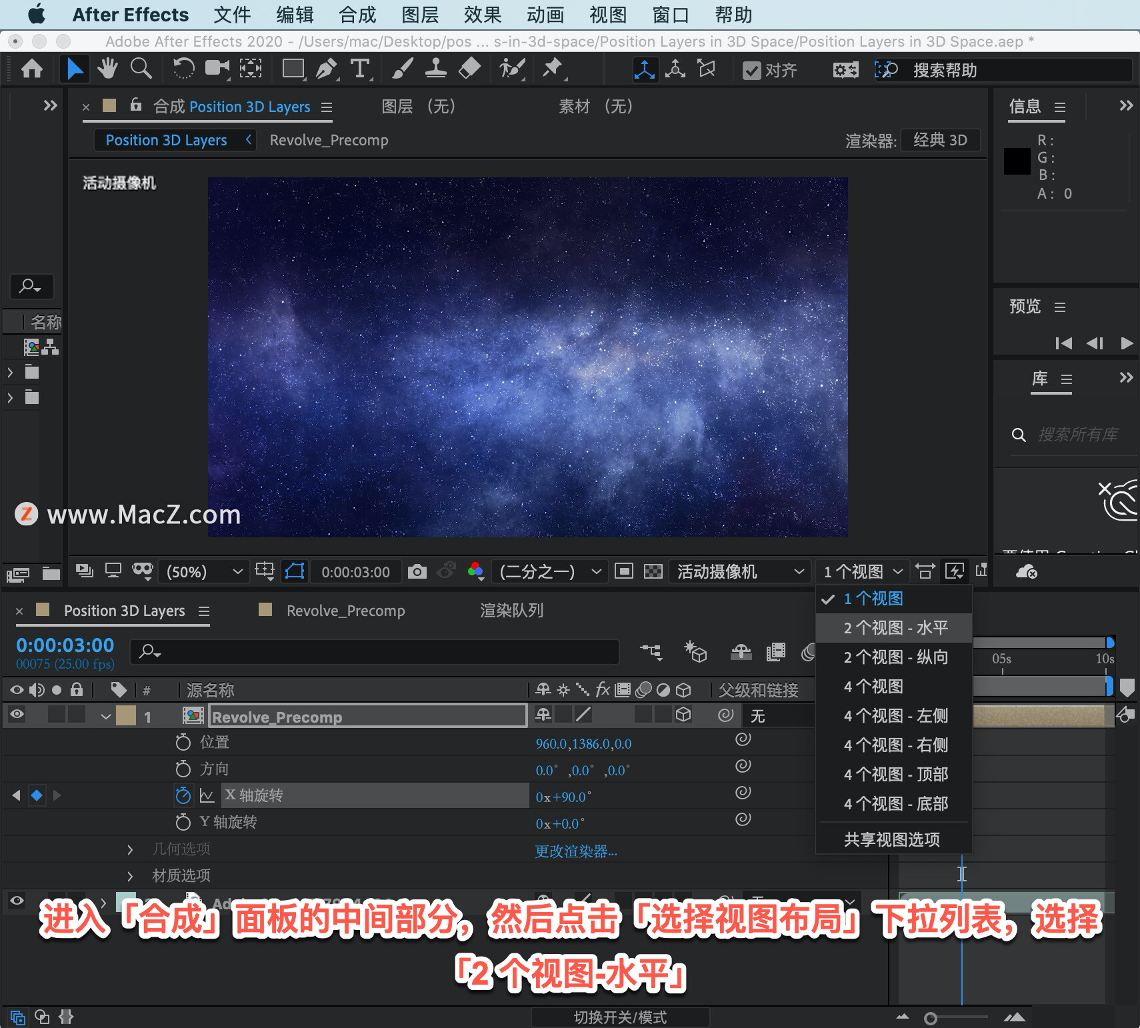Take a snapshot with camera icon

pyautogui.click(x=417, y=571)
